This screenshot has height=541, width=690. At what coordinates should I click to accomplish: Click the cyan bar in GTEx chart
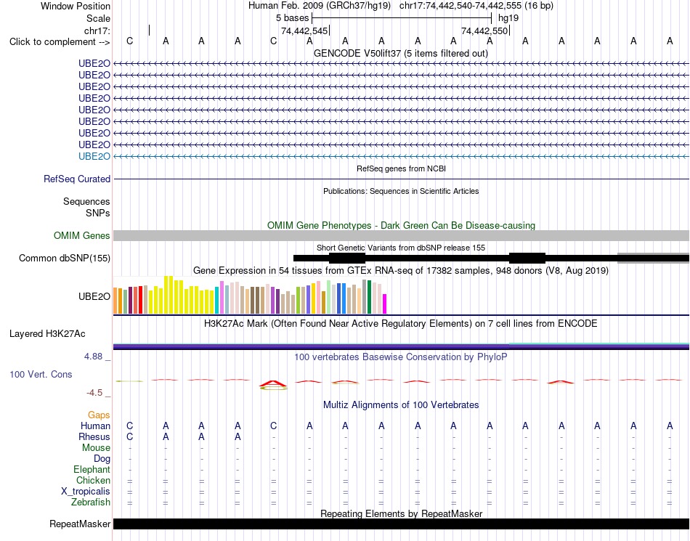[216, 301]
